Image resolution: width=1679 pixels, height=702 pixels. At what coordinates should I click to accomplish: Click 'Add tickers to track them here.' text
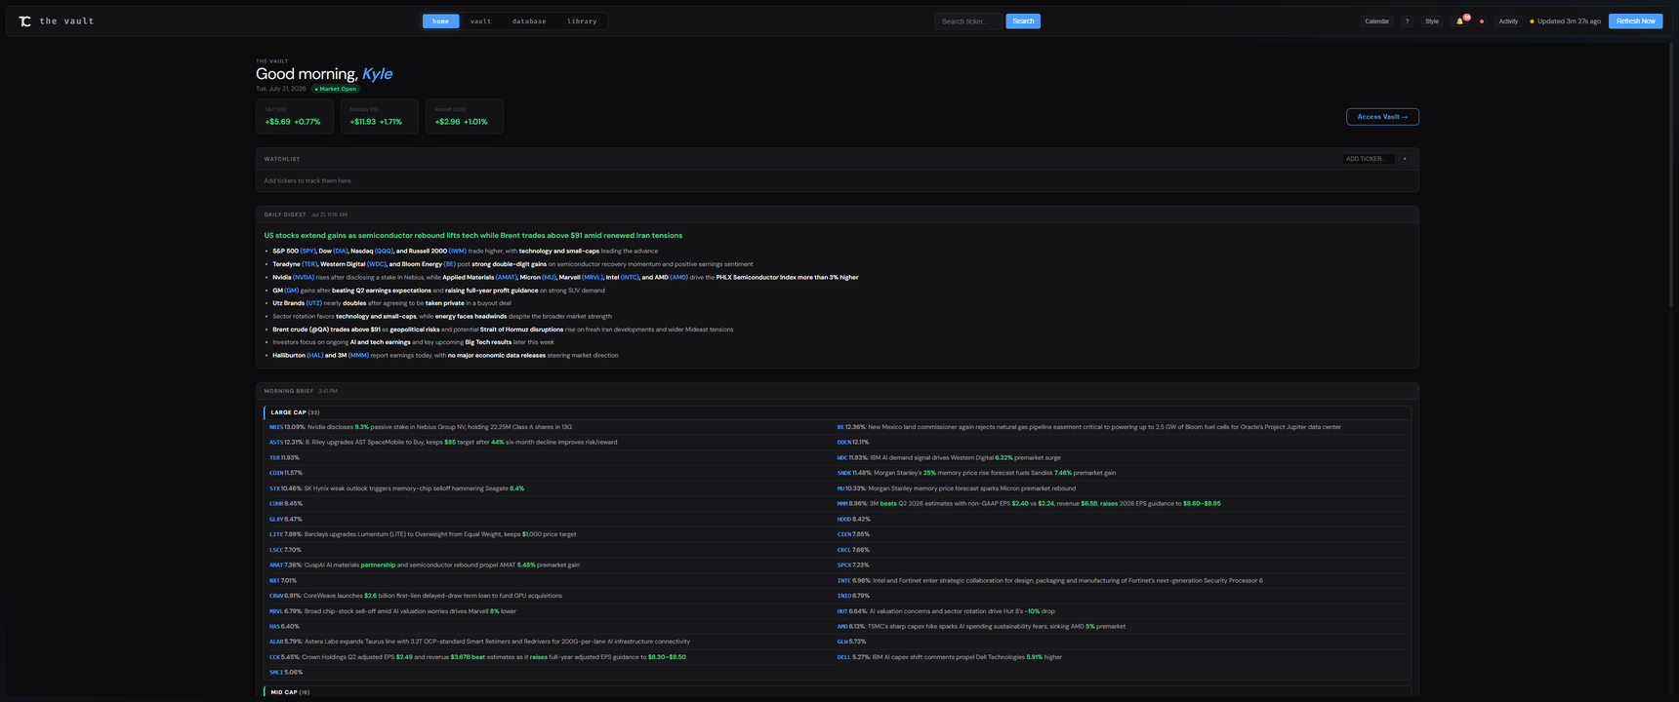[307, 181]
